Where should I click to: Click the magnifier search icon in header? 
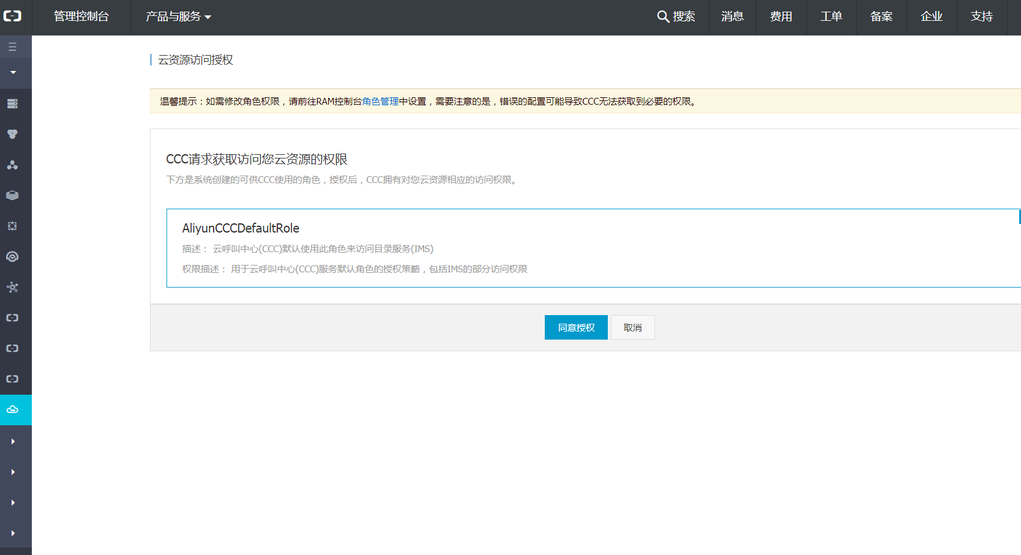[x=663, y=17]
